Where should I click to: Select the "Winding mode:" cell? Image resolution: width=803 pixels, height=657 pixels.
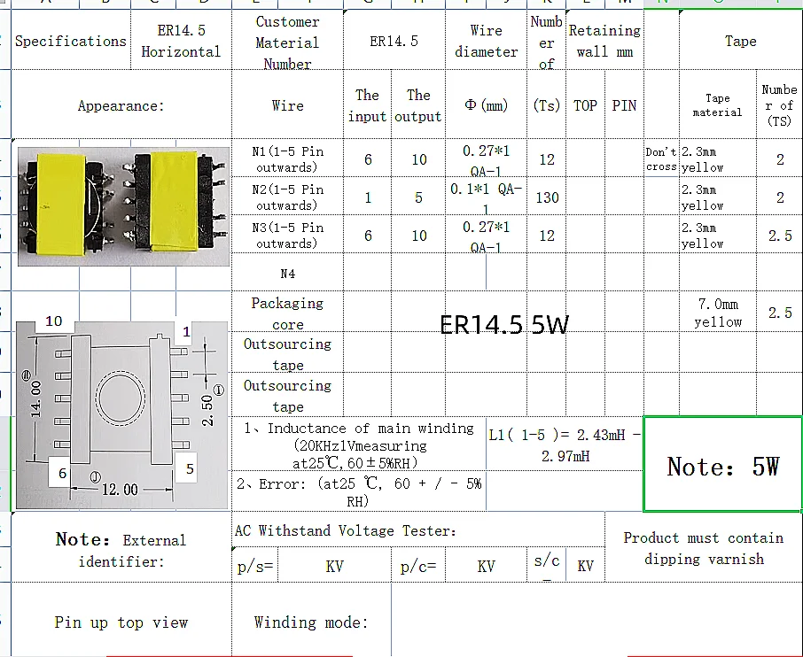coord(311,622)
